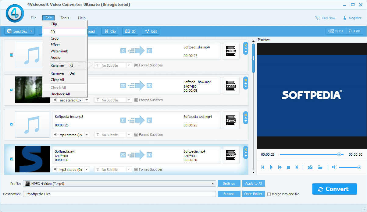This screenshot has height=212, width=367.
Task: Select the Softpedia.avi video thumbnail
Action: click(x=33, y=159)
